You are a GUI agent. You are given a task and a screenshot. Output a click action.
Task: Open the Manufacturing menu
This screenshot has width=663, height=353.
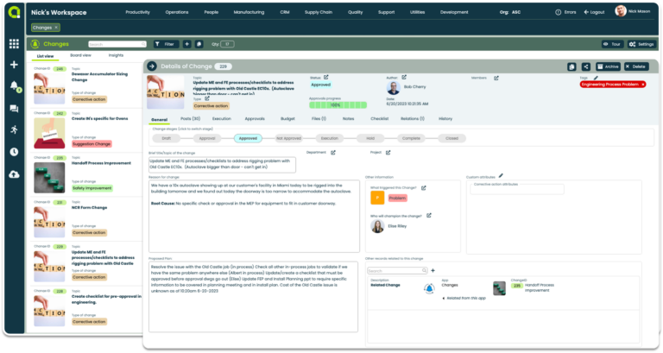tap(249, 12)
